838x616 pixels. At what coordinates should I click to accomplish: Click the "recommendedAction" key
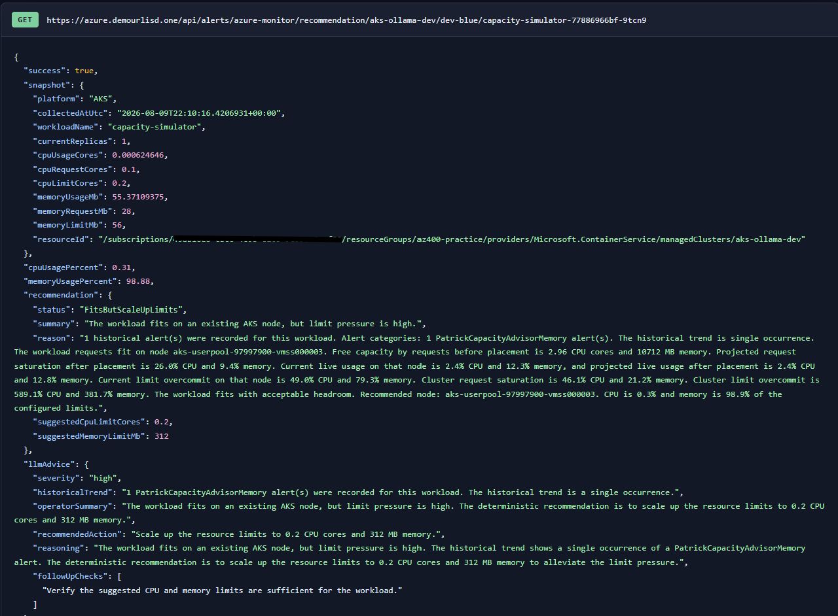[x=77, y=534]
